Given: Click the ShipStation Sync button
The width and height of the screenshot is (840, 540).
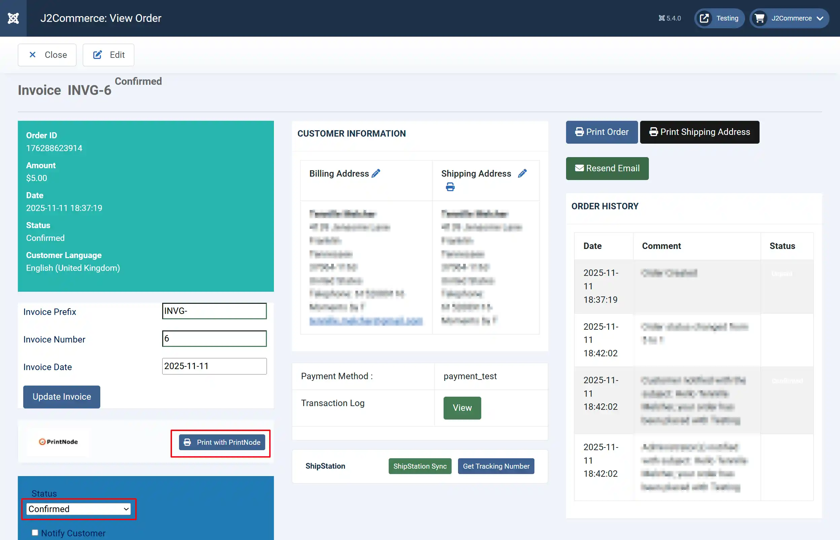Looking at the screenshot, I should point(420,466).
